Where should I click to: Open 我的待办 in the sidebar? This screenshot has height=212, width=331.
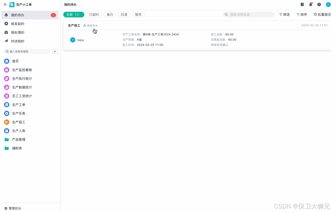30,15
